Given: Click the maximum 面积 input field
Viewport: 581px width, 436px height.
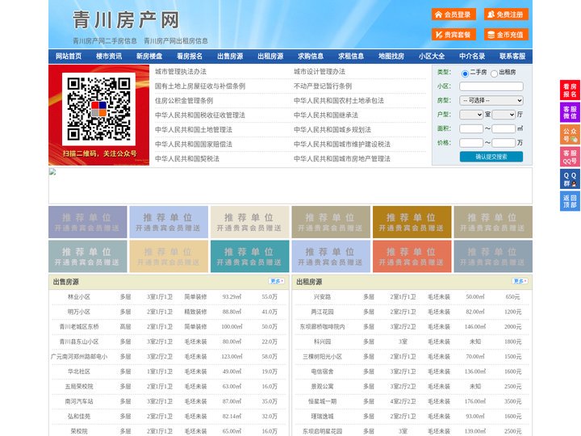Looking at the screenshot, I should click(x=504, y=128).
